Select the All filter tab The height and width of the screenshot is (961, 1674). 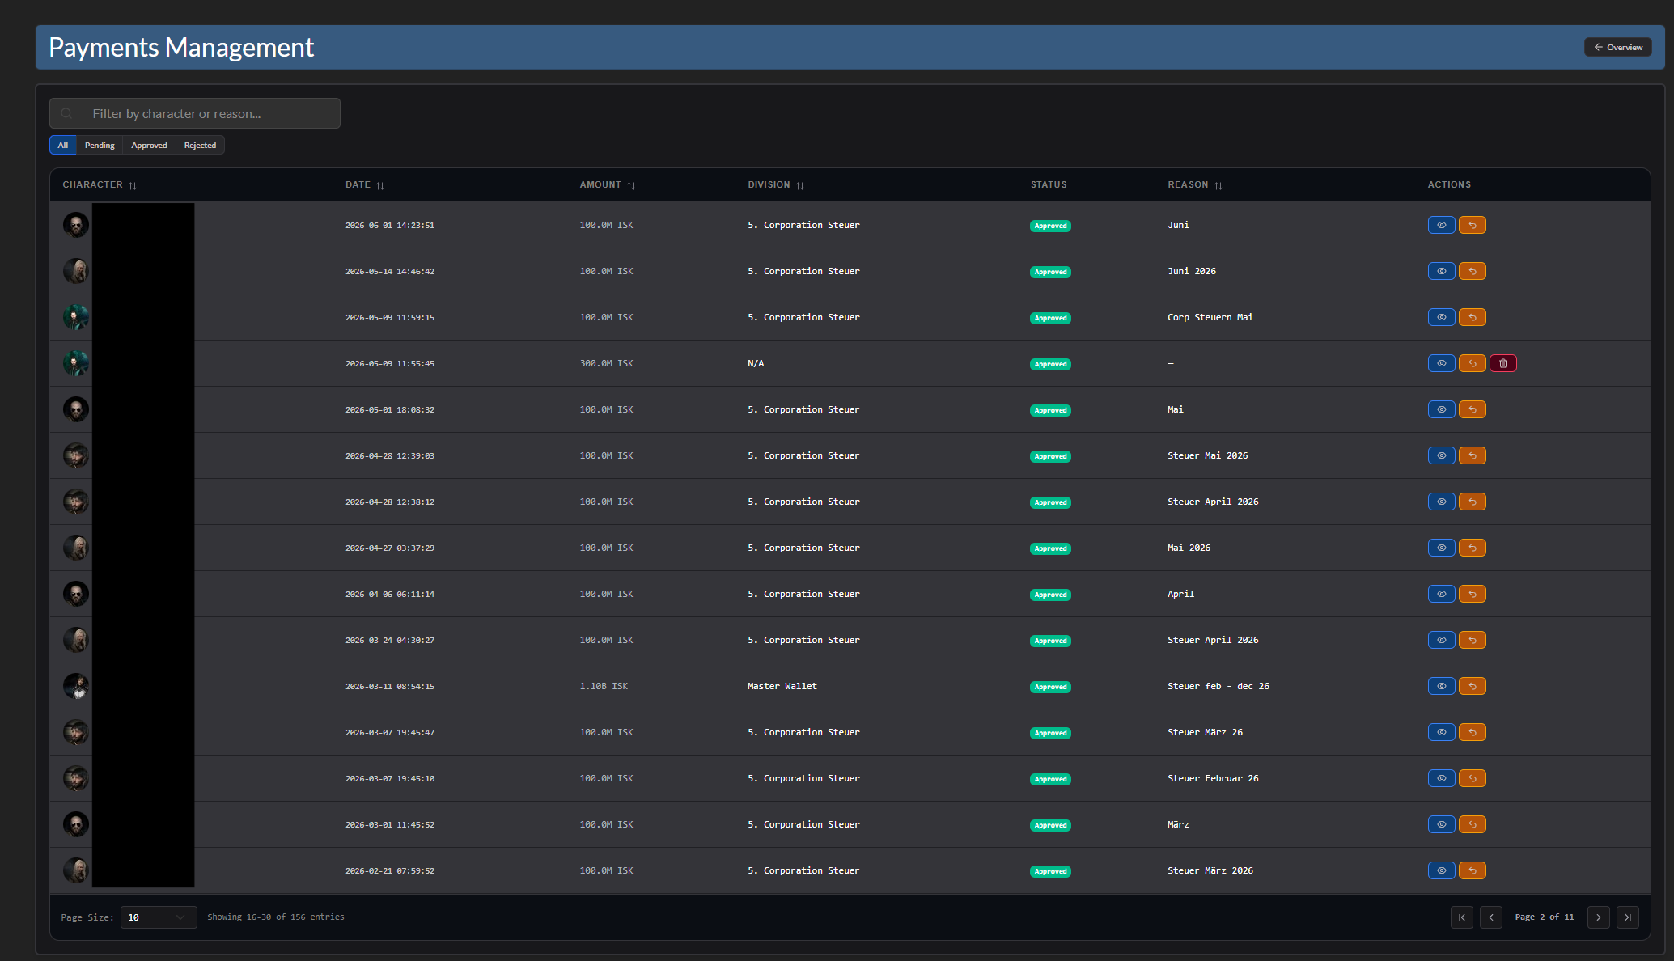(63, 145)
